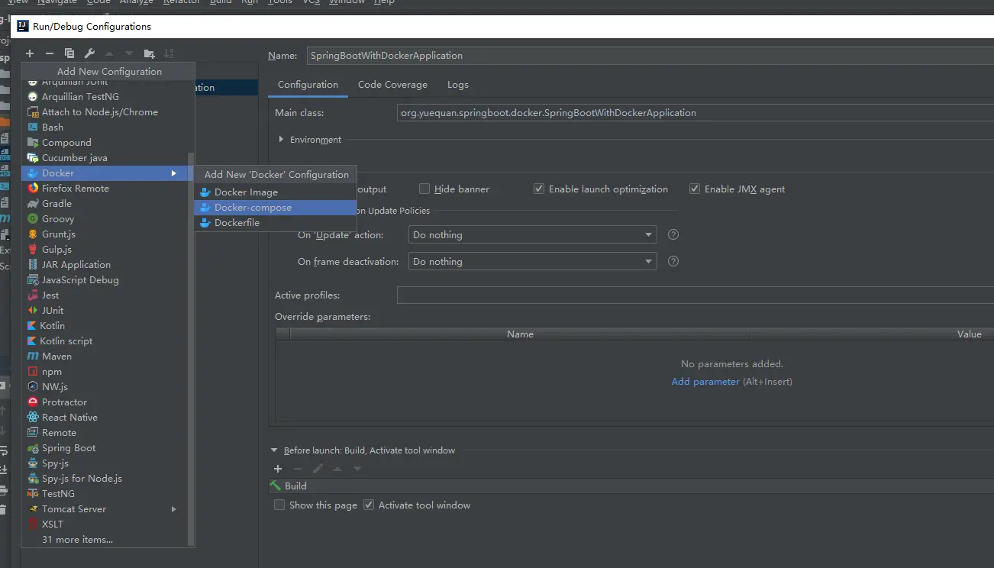Toggle the Hide banner checkbox
The image size is (994, 568).
click(424, 189)
